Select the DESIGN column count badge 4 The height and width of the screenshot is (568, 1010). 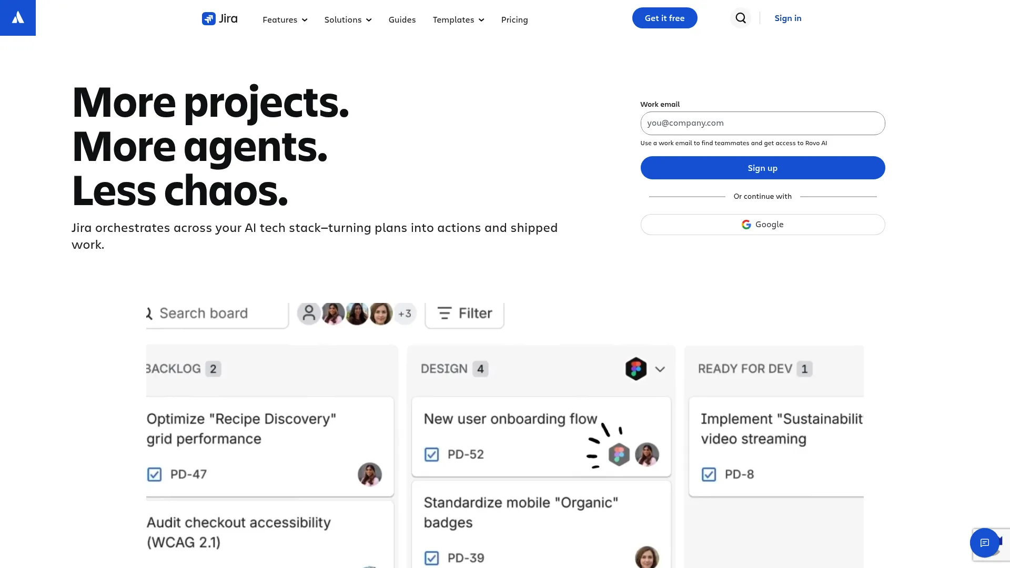click(480, 369)
